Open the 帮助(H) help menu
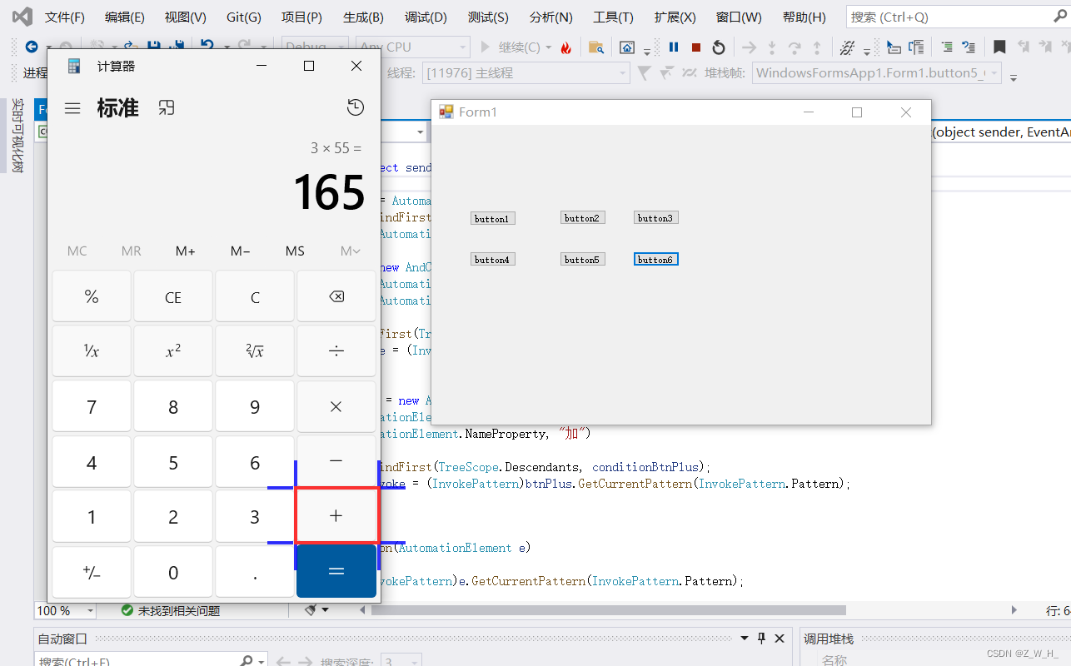1071x666 pixels. (x=804, y=17)
